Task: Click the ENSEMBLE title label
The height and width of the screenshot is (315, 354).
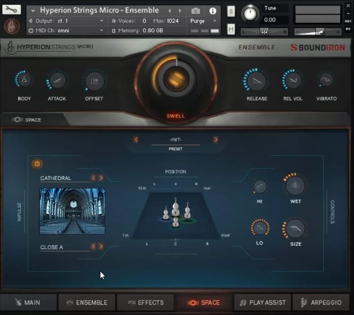Action: click(257, 47)
